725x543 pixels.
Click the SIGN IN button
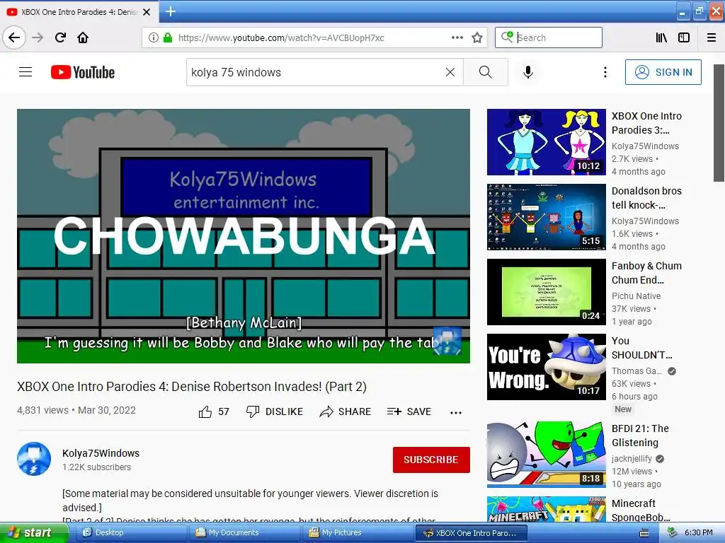(663, 72)
